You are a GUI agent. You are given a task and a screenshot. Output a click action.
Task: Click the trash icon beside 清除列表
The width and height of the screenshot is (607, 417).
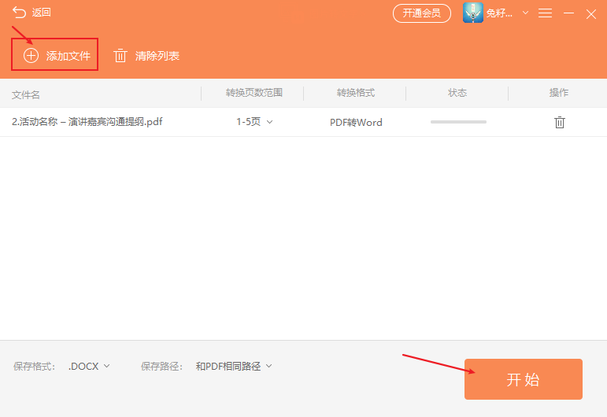[120, 56]
